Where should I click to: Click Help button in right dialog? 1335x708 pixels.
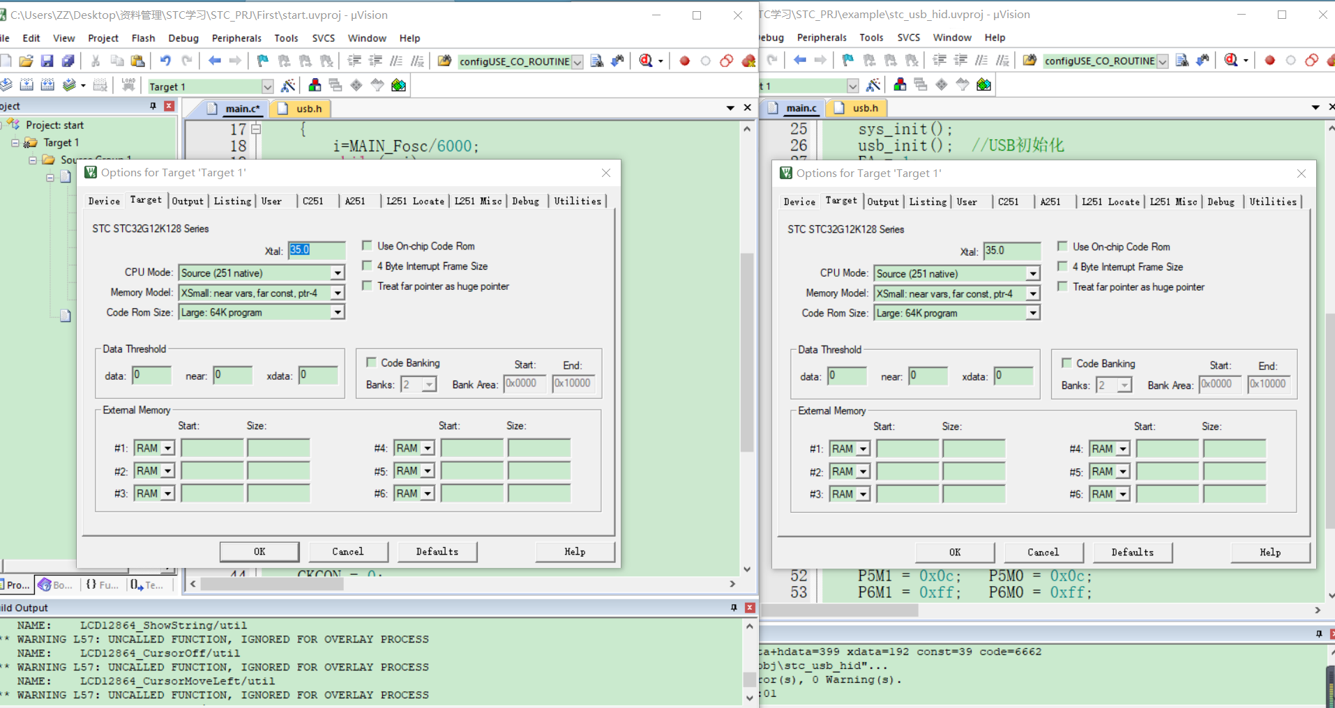click(x=1270, y=552)
